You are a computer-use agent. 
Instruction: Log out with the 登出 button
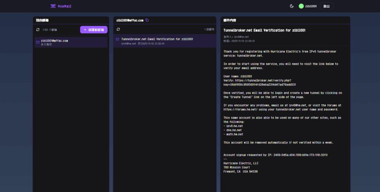click(327, 6)
